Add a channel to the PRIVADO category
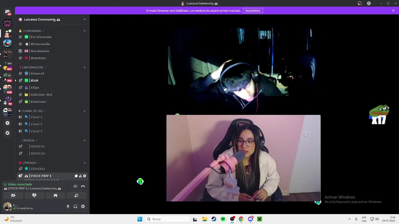Image resolution: width=399 pixels, height=224 pixels. click(84, 163)
